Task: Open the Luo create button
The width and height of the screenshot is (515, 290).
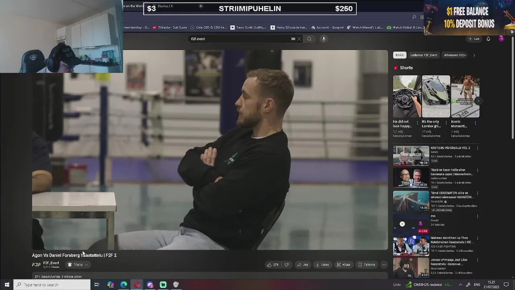Action: pyautogui.click(x=474, y=39)
